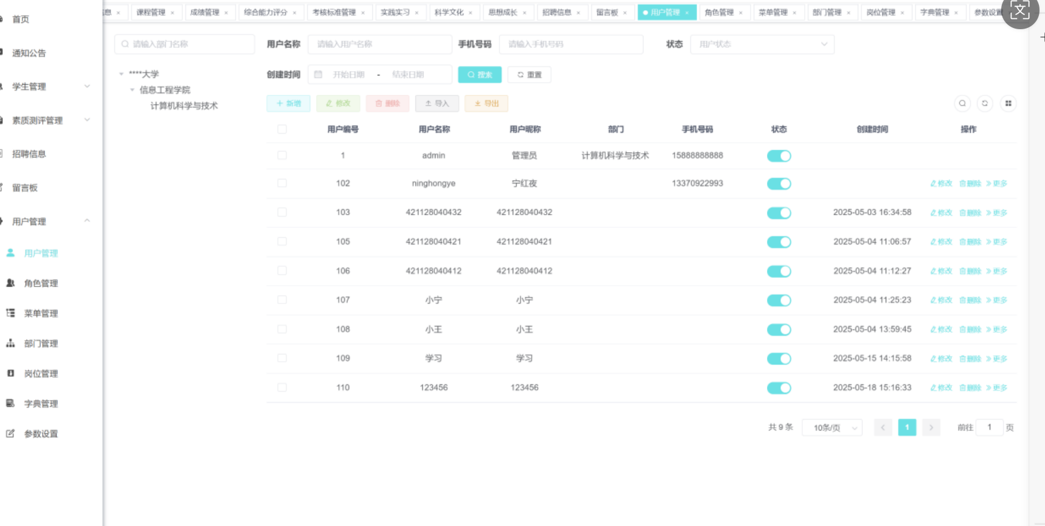Close the 课程管理 tab
This screenshot has height=526, width=1045.
[x=173, y=13]
